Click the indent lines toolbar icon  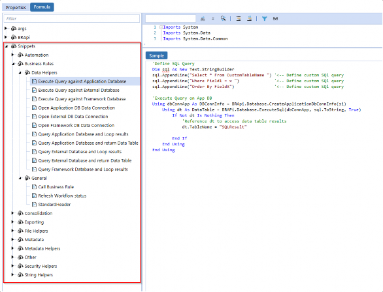[x=239, y=18]
